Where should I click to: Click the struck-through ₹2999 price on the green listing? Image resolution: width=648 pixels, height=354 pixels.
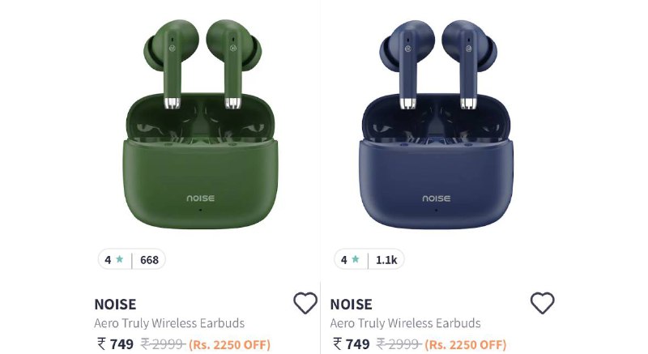pos(163,344)
